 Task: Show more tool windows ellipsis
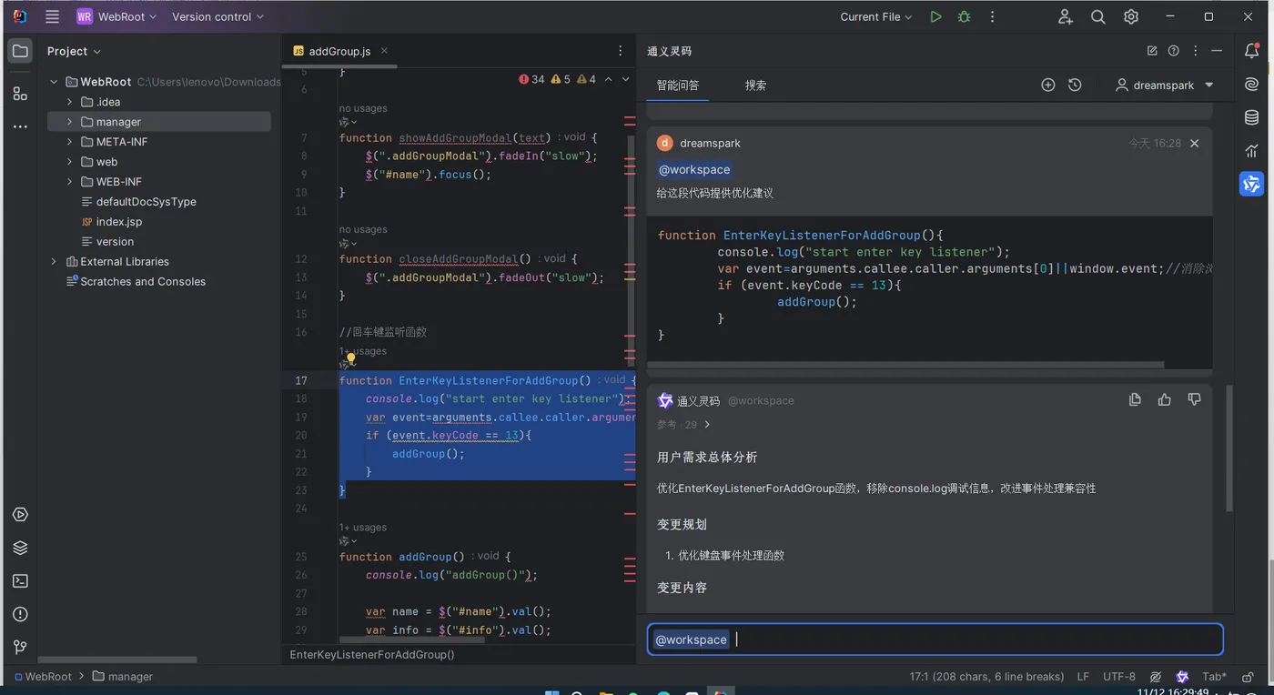(x=20, y=126)
